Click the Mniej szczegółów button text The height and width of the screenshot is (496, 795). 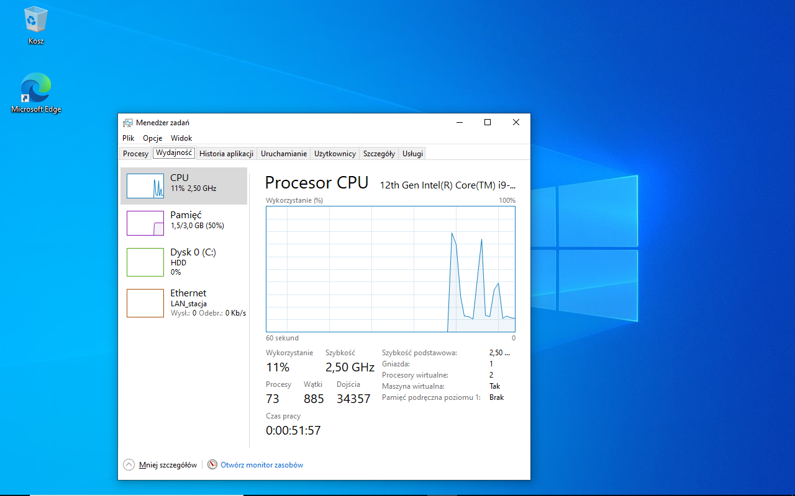click(168, 465)
